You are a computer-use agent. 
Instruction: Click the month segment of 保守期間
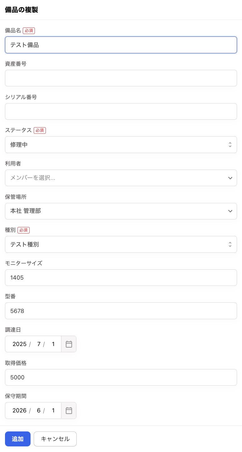[x=38, y=411]
